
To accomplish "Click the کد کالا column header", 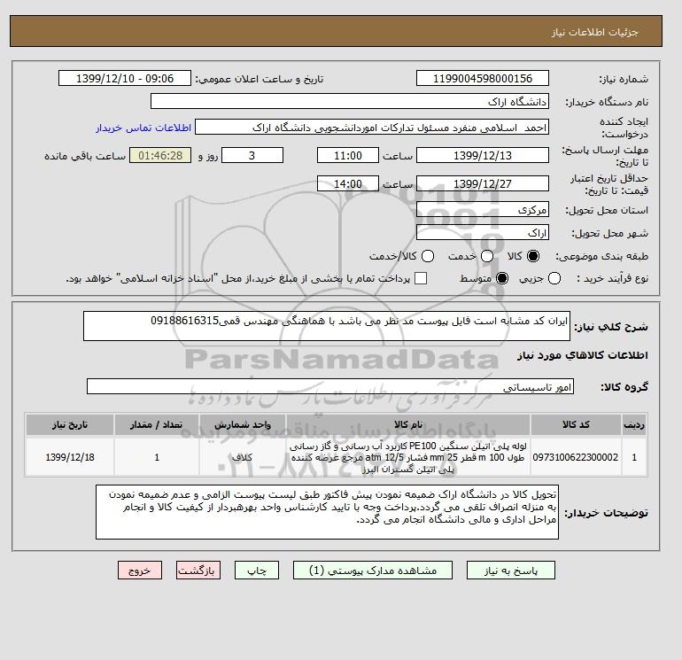I will 576,424.
